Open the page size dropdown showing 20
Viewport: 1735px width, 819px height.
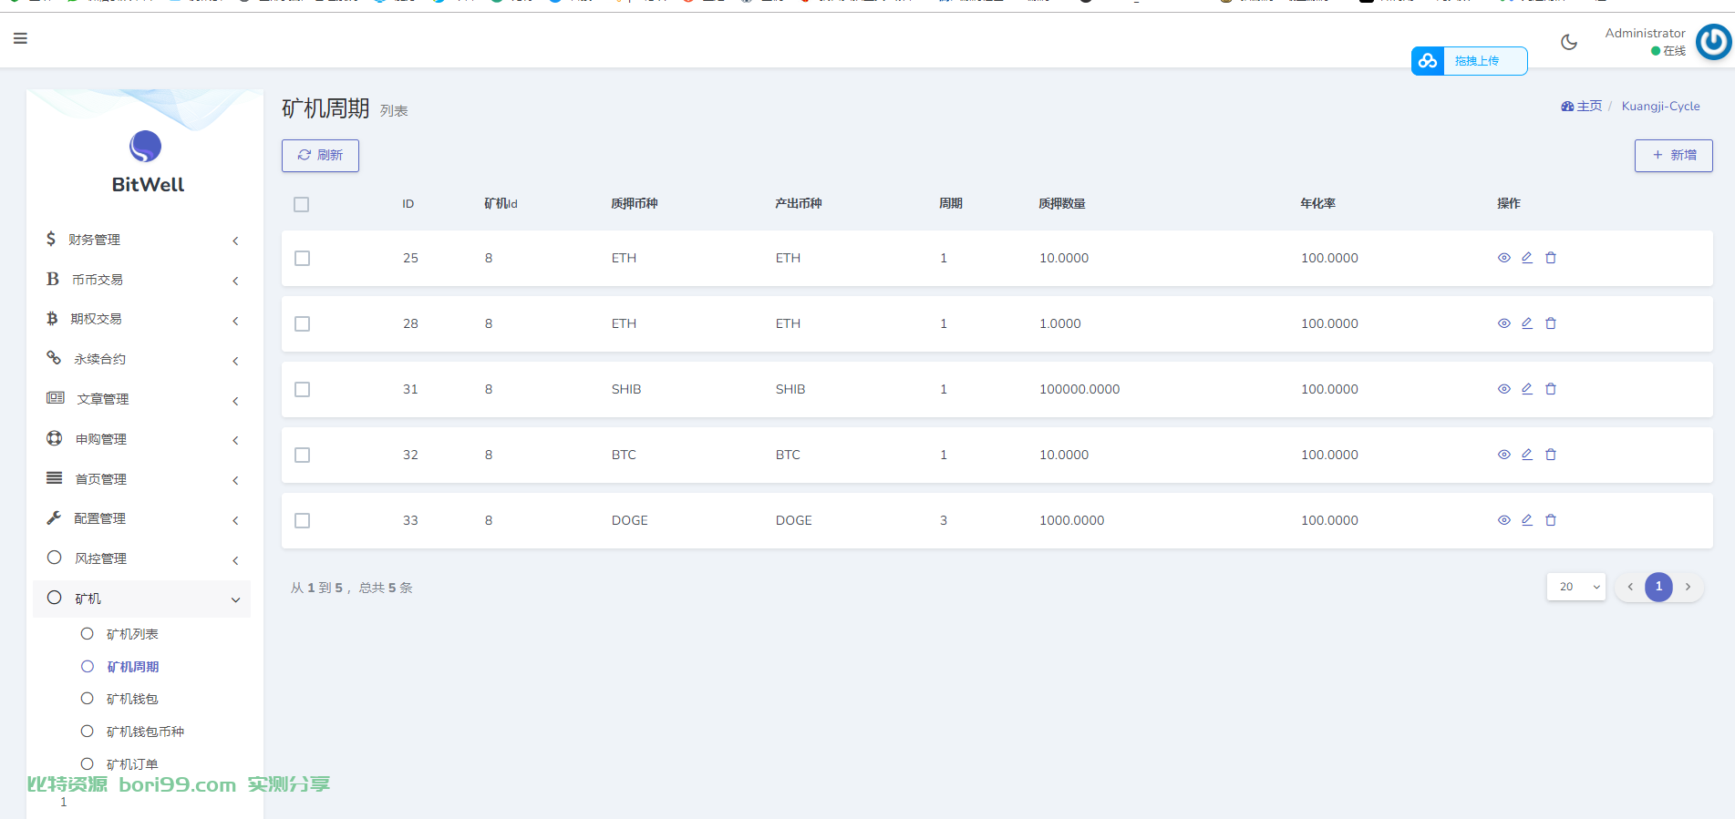(x=1576, y=587)
